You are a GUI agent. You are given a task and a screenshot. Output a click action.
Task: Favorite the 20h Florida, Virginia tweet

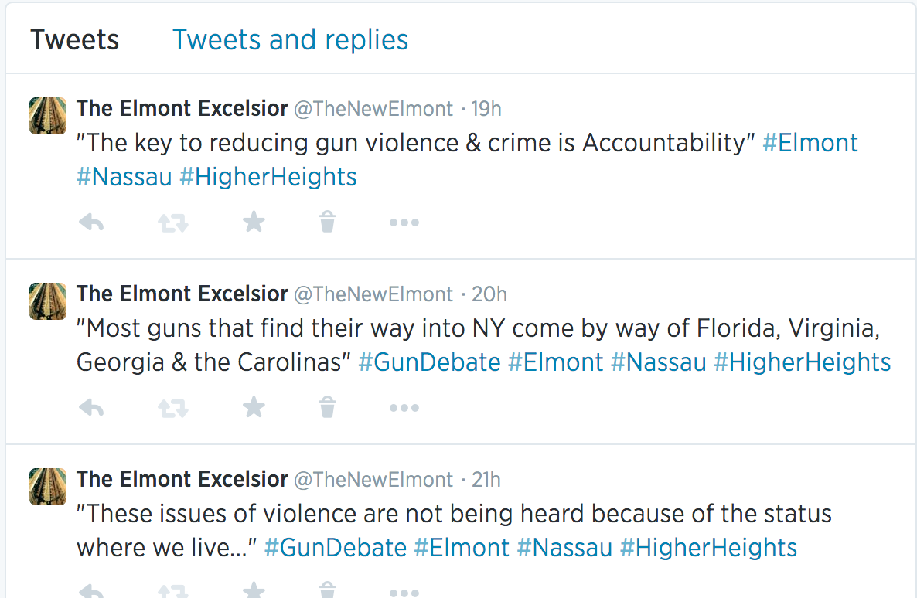[254, 407]
